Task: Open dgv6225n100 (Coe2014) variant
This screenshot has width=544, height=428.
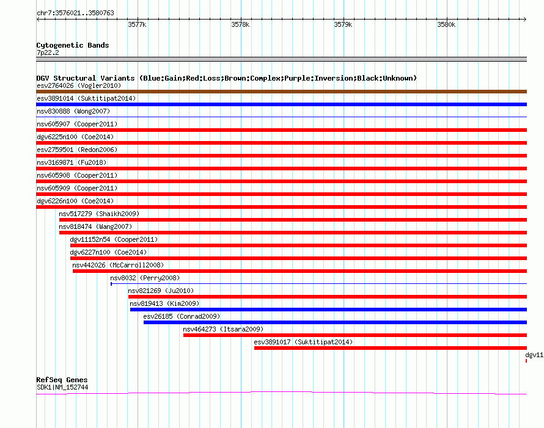Action: click(75, 137)
